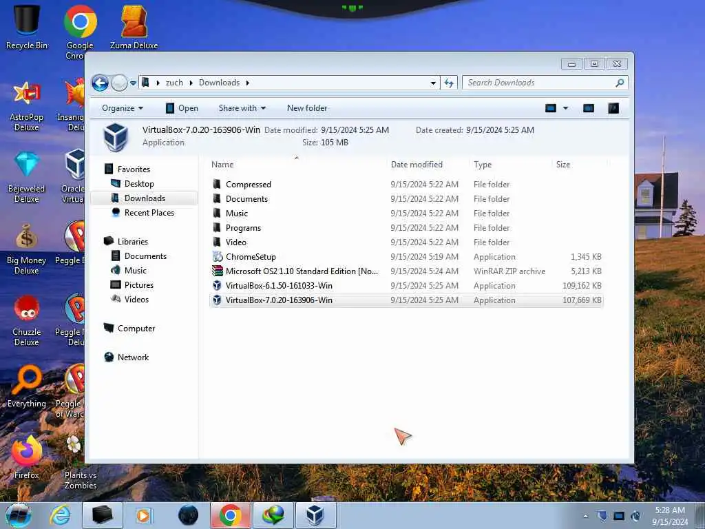Click the large VirtualBox icon in details pane
Image resolution: width=705 pixels, height=529 pixels.
tap(116, 136)
